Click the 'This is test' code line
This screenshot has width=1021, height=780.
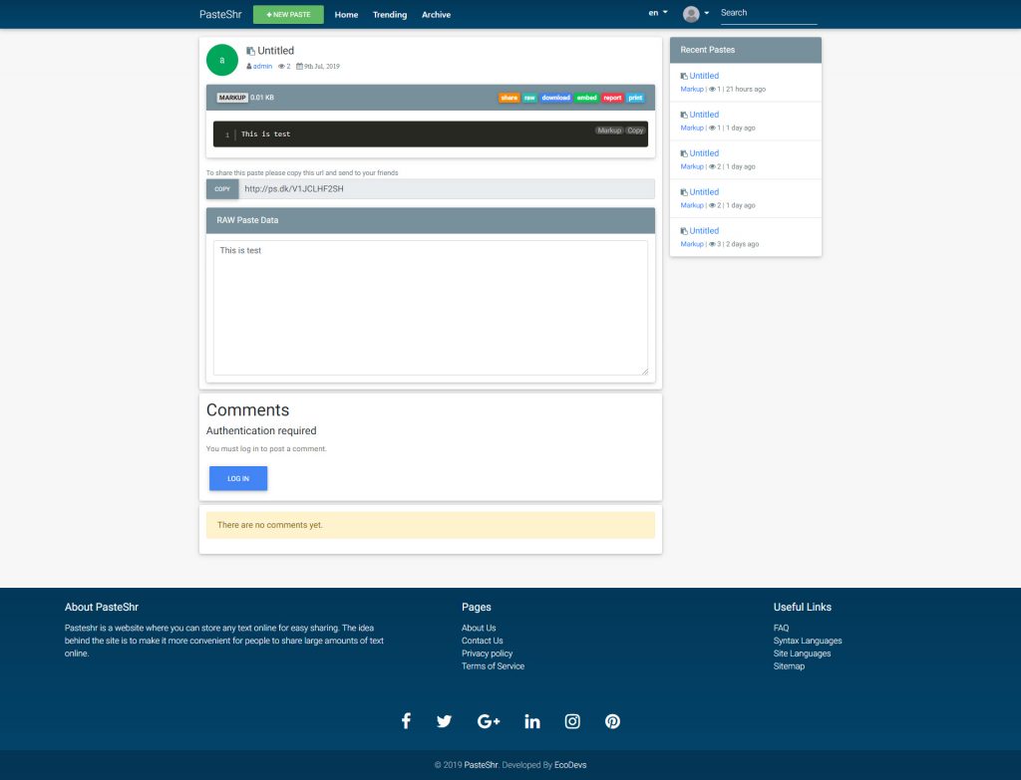point(265,134)
